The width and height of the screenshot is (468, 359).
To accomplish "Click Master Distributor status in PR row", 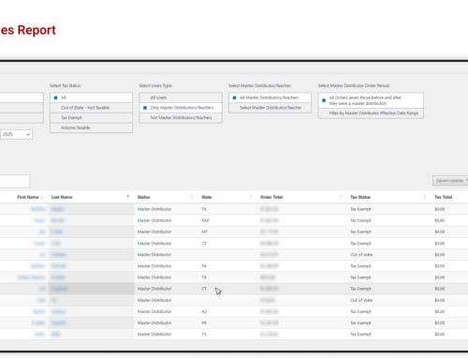I will click(154, 323).
